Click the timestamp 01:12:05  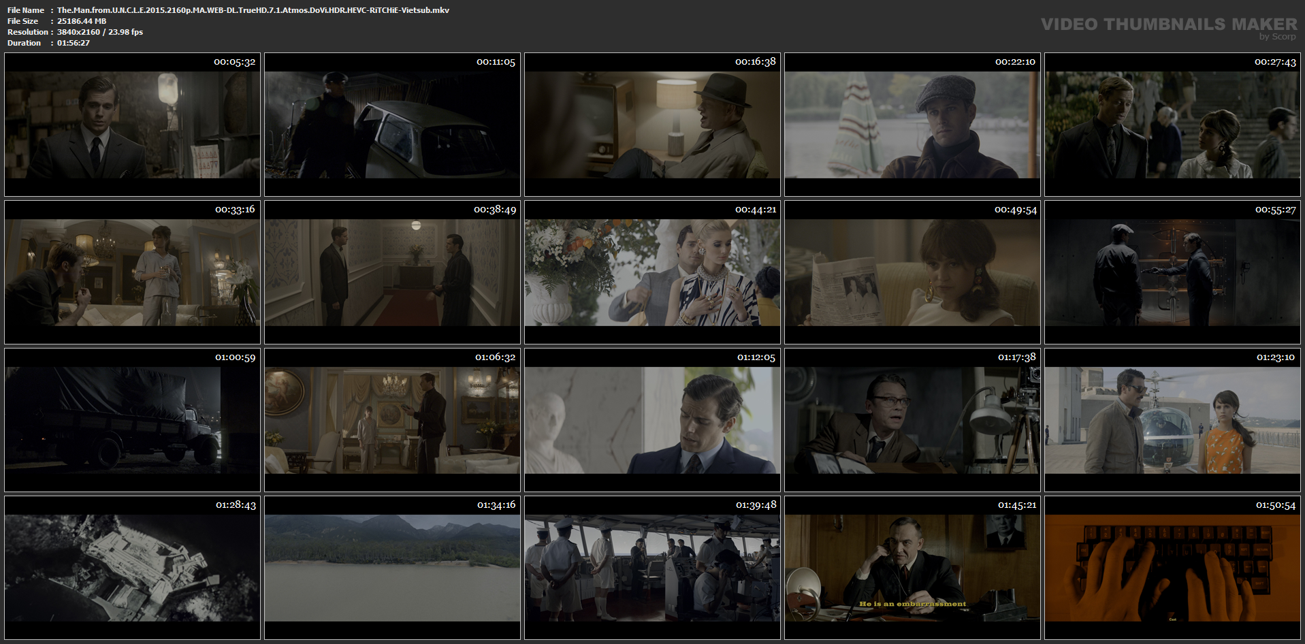click(x=756, y=357)
